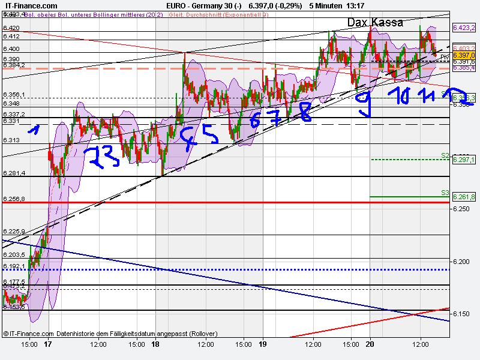
Task: Click the "Piv" pivot label near right edge
Action: [445, 56]
